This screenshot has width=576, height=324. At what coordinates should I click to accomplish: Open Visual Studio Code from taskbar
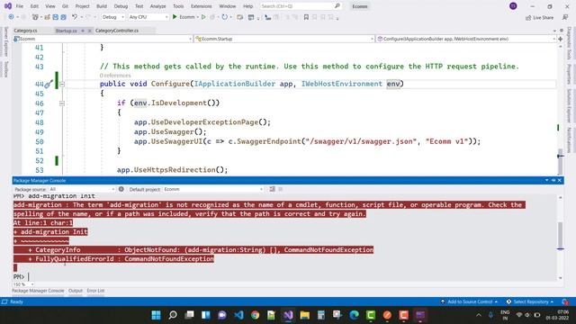coord(238,315)
